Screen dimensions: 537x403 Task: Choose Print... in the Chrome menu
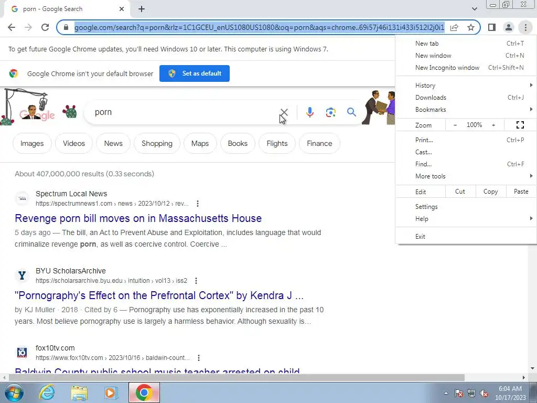point(466,140)
